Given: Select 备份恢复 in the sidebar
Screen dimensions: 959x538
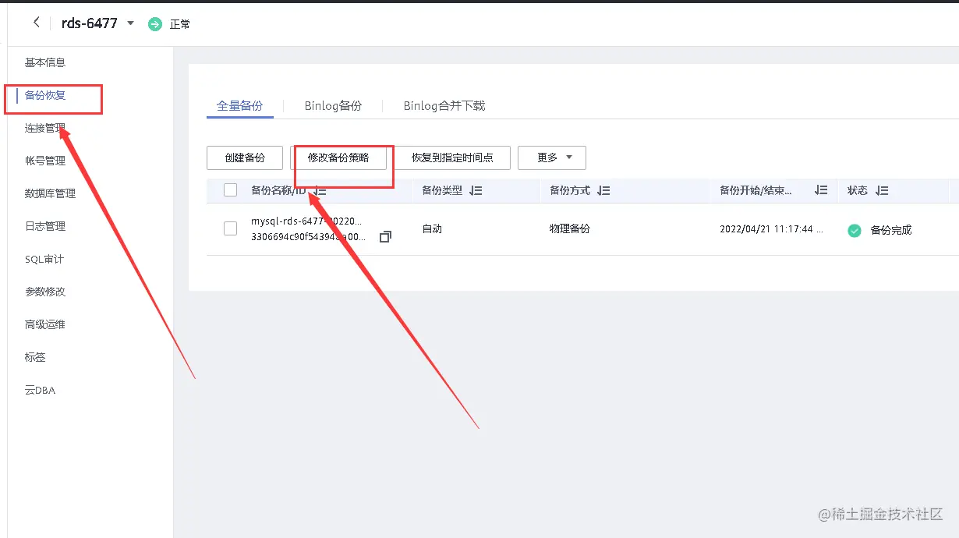Looking at the screenshot, I should click(x=45, y=95).
